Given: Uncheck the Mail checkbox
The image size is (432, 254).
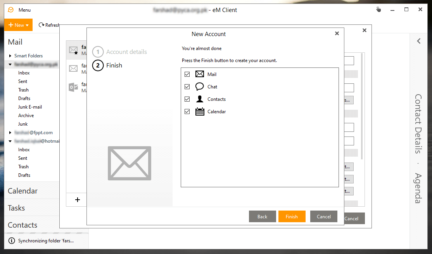Looking at the screenshot, I should pyautogui.click(x=187, y=74).
